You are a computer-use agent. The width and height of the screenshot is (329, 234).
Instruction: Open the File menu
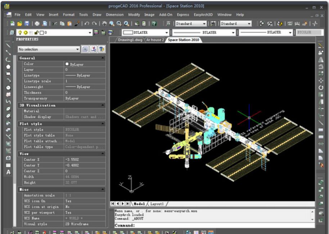(x=17, y=14)
